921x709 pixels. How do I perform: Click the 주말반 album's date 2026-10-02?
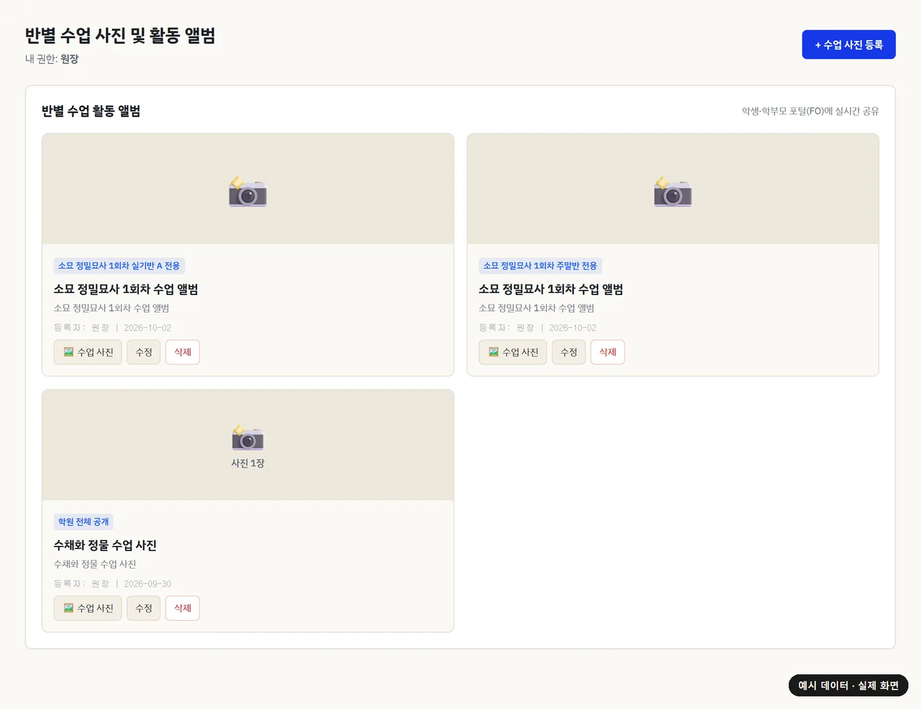pos(572,328)
